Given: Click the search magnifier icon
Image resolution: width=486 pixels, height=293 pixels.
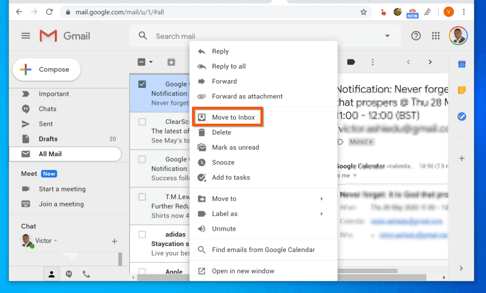Looking at the screenshot, I should (x=142, y=36).
